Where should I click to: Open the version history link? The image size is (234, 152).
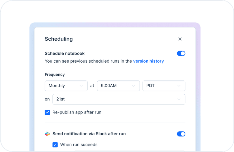[149, 61]
